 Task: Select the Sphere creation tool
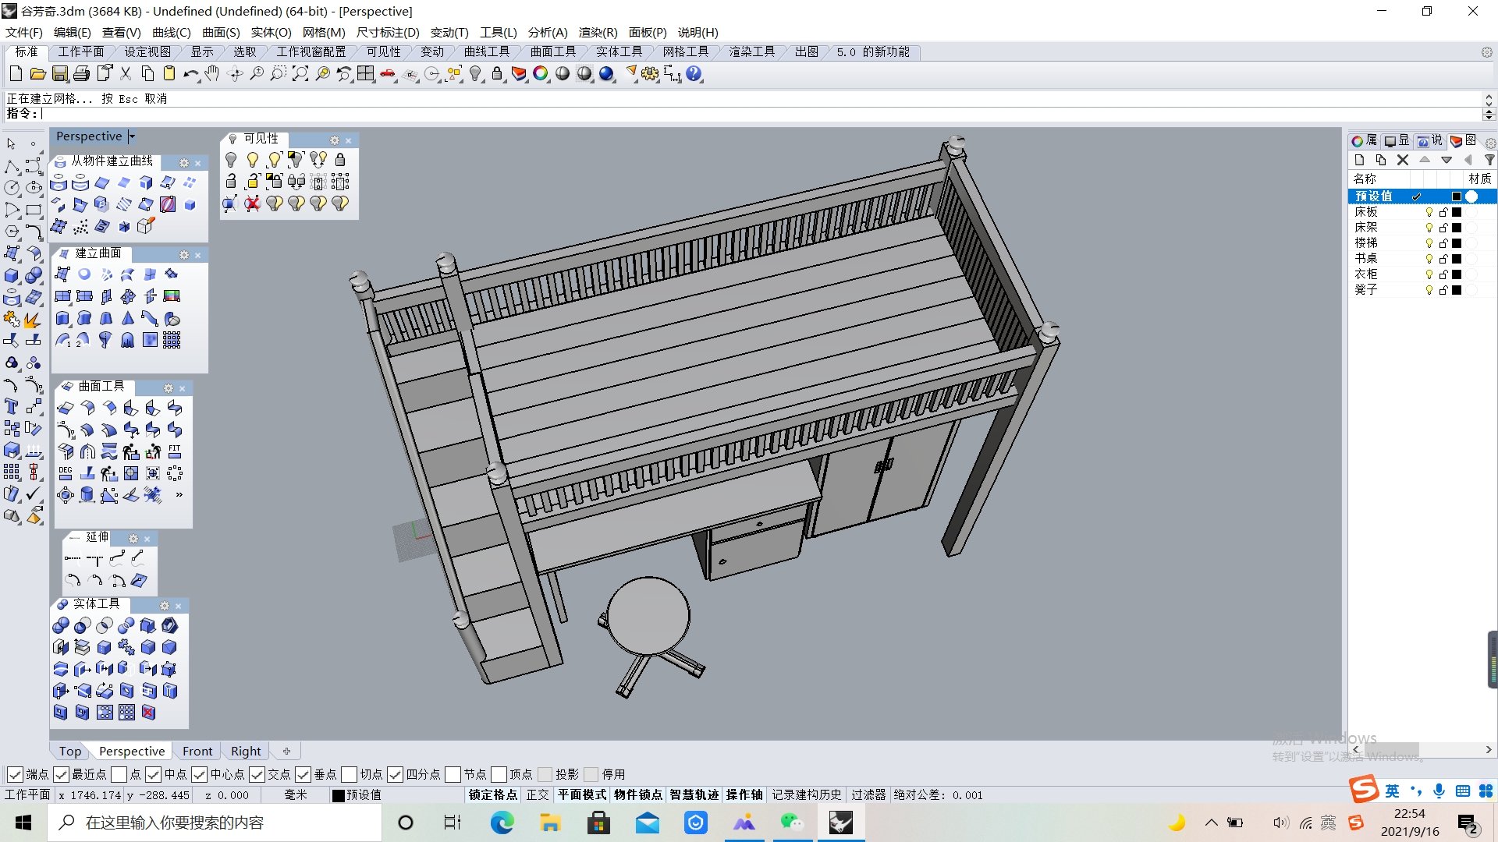click(34, 274)
